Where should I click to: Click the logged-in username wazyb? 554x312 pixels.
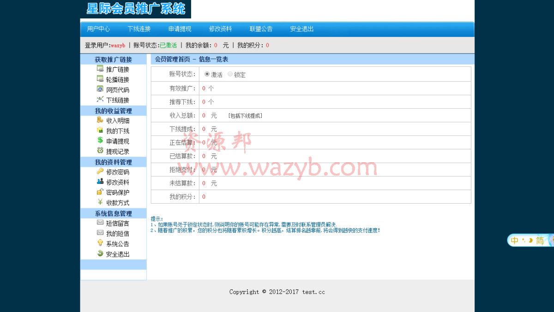click(x=118, y=45)
